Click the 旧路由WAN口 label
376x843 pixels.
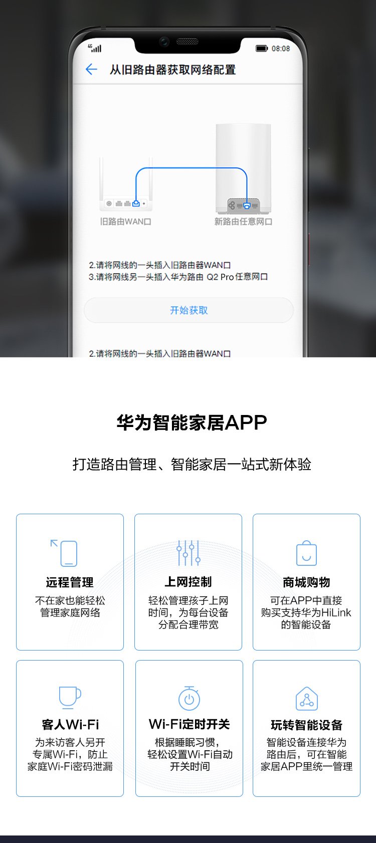[125, 222]
